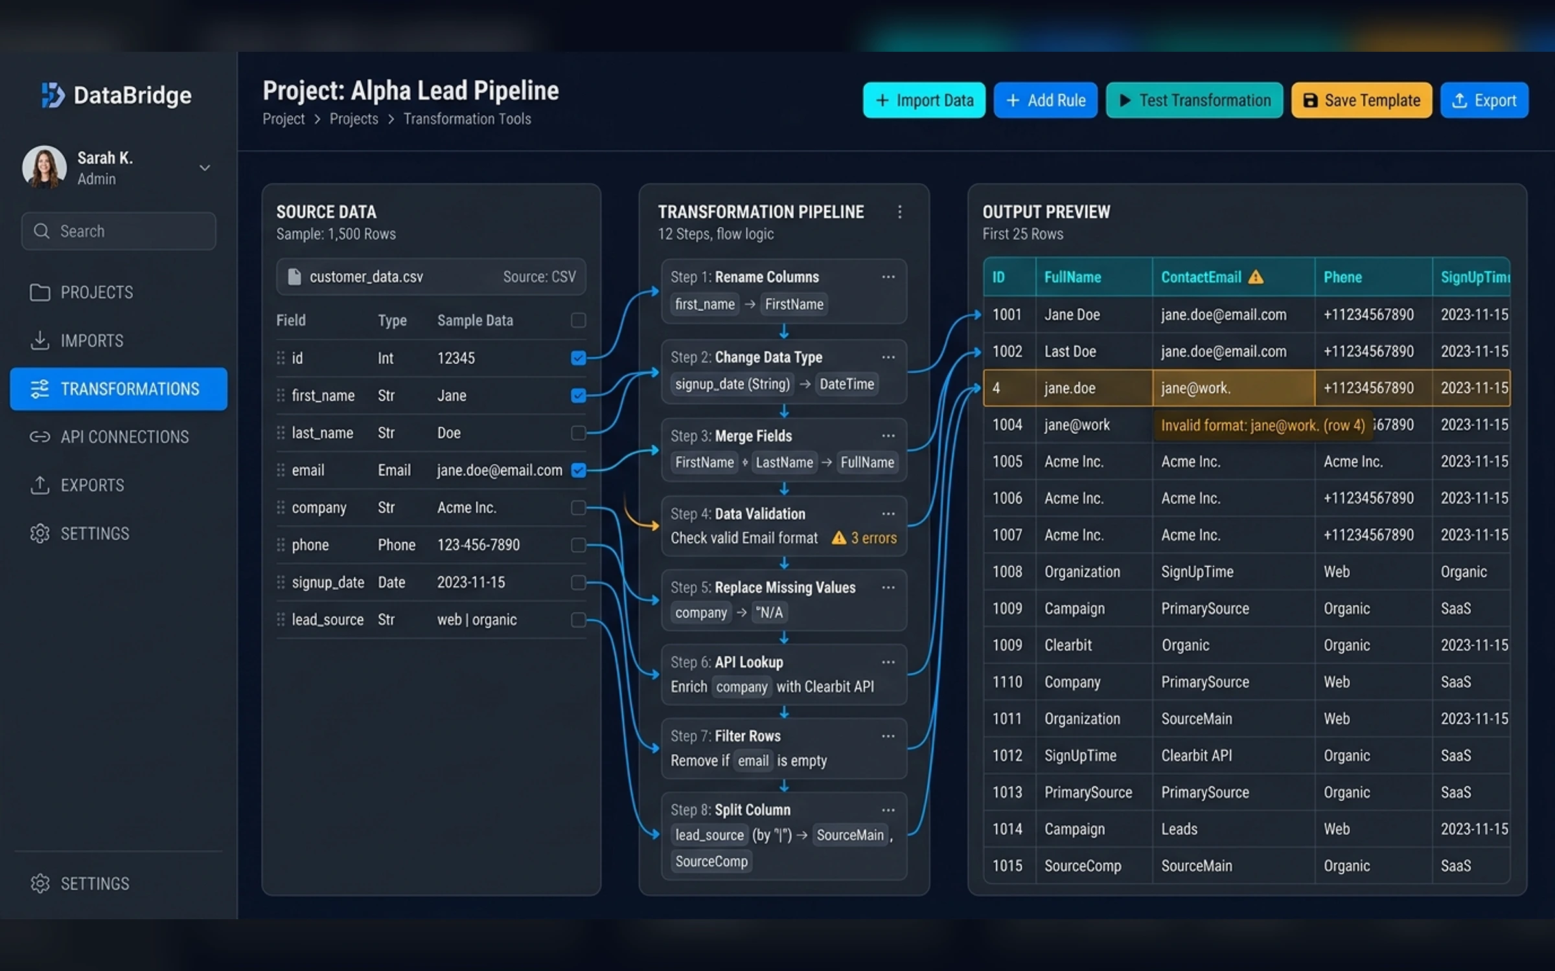1555x971 pixels.
Task: Click Save Template button
Action: coord(1361,100)
